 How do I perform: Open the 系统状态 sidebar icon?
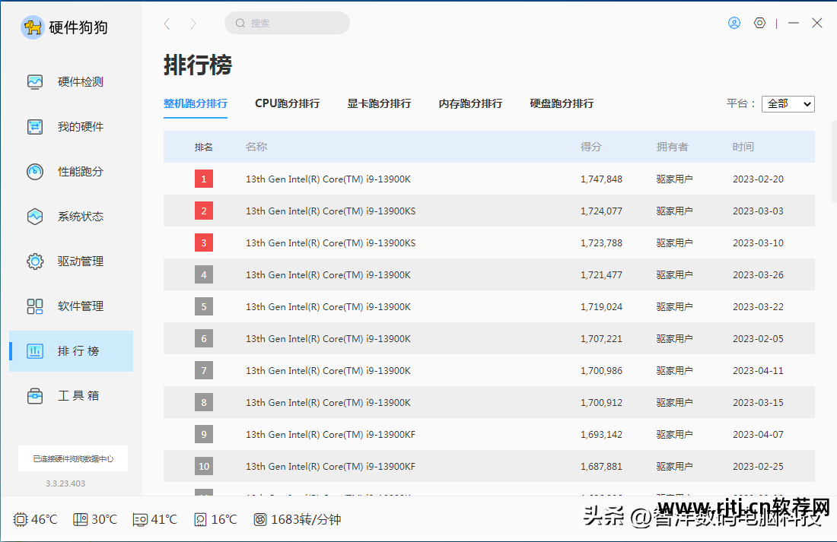click(35, 216)
